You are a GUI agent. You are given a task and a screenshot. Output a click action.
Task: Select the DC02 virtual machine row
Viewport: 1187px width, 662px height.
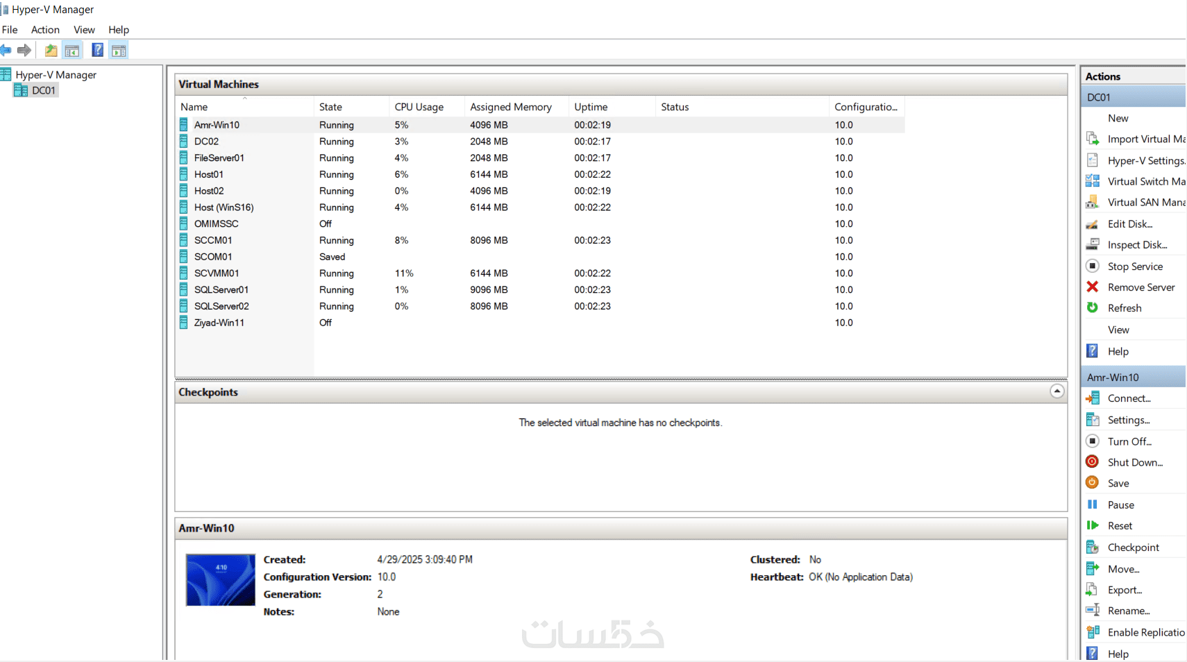coord(540,142)
